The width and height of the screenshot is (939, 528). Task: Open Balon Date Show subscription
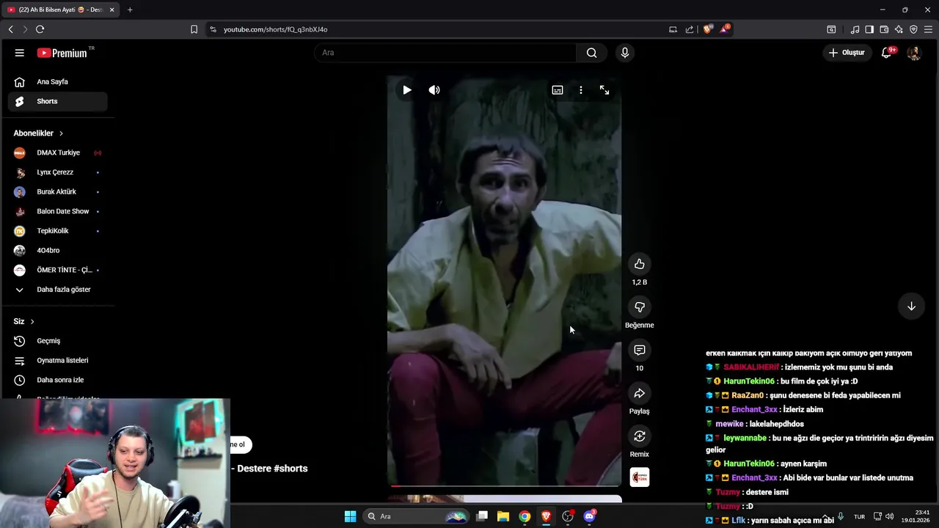click(x=57, y=211)
